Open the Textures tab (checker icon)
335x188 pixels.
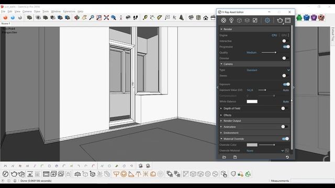point(255,20)
